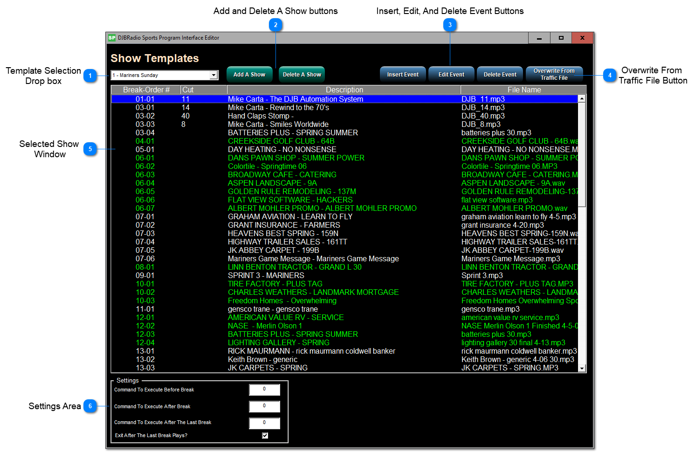This screenshot has width=695, height=453.
Task: Select FLAT VIEW SOFTWARE - HACKERS row
Action: tap(345, 200)
